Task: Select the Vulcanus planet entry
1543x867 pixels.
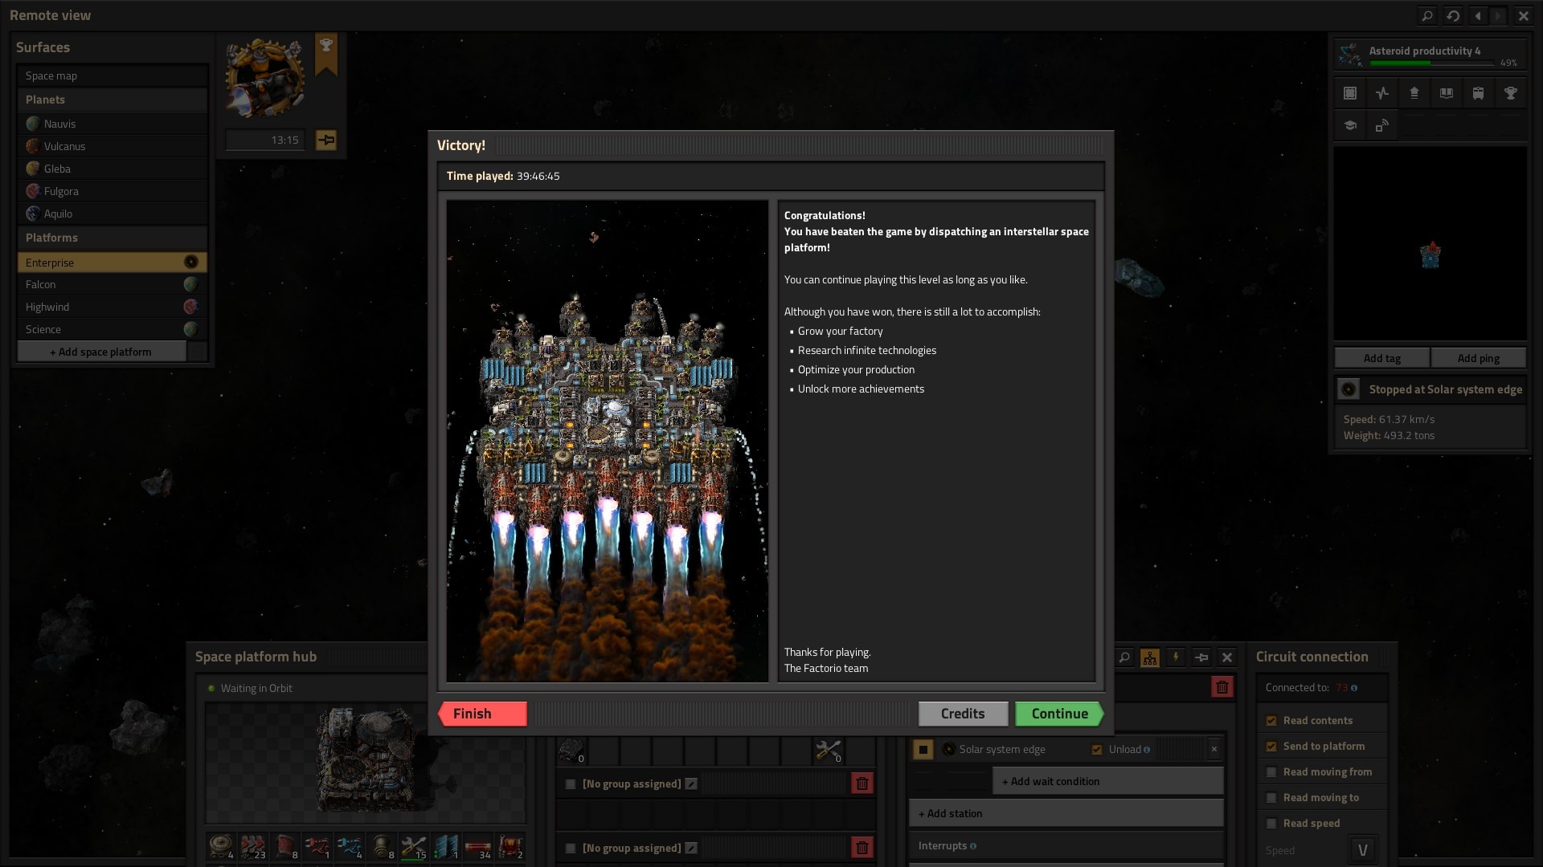Action: click(x=112, y=146)
